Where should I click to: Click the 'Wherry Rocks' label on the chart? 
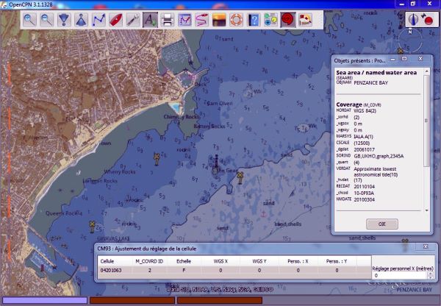click(x=120, y=171)
